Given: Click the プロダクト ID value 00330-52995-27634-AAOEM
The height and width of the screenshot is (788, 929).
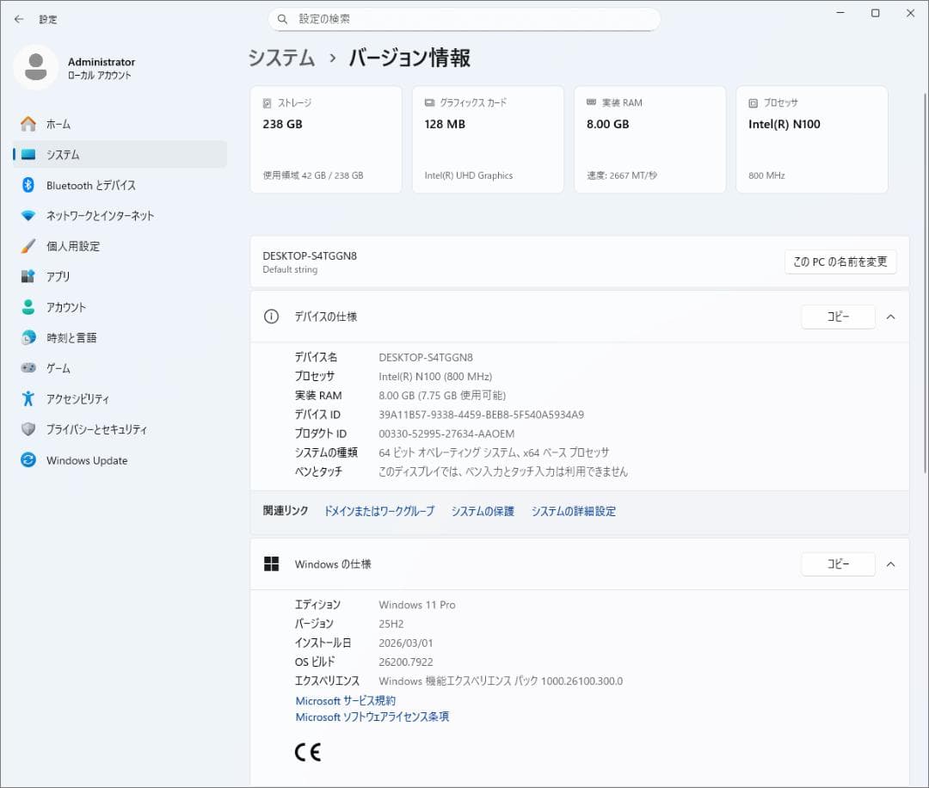Looking at the screenshot, I should pos(446,434).
